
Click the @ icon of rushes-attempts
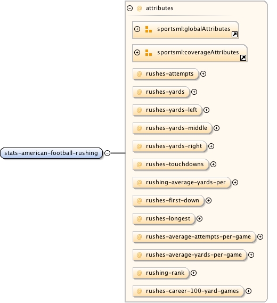tap(139, 74)
